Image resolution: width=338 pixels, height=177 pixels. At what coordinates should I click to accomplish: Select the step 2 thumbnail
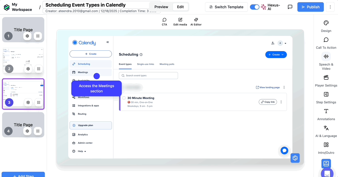[x=23, y=61]
